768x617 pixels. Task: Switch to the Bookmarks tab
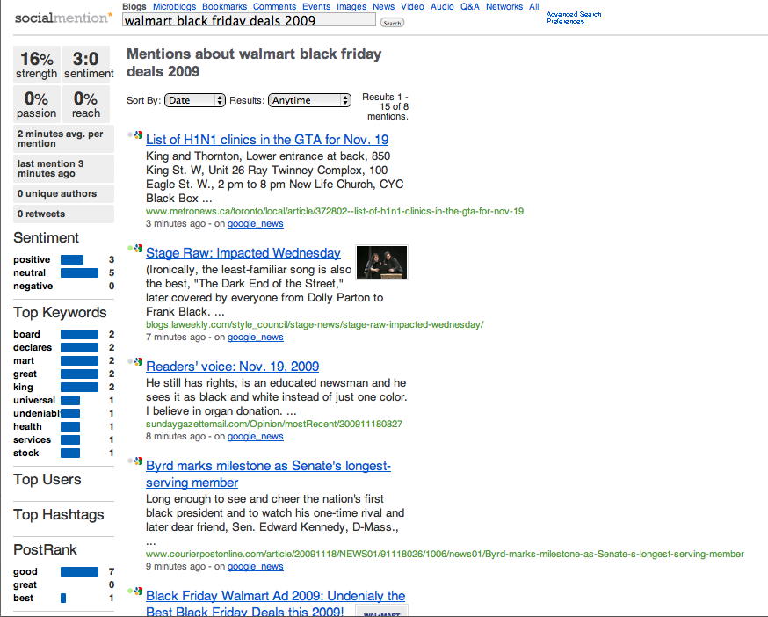click(224, 7)
